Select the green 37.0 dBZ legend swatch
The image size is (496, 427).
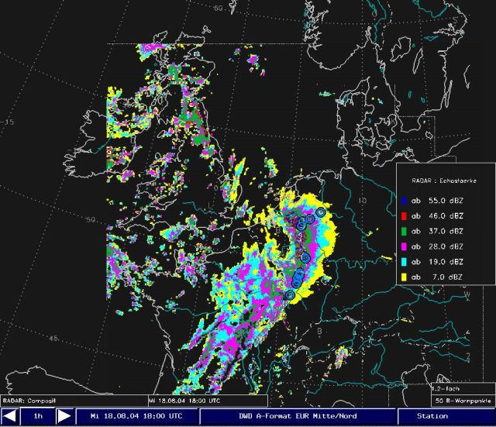point(405,231)
